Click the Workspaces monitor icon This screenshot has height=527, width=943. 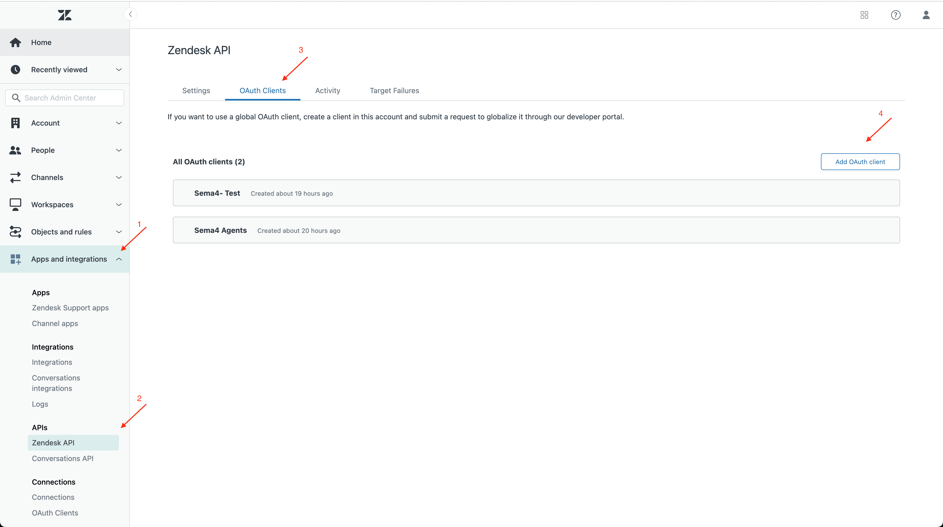point(15,204)
